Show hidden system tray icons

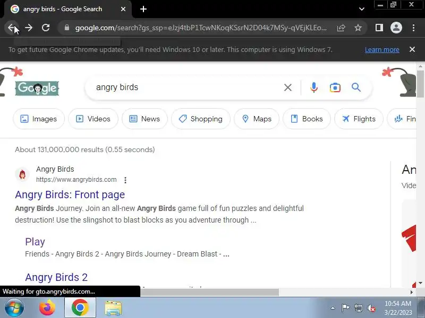tap(333, 308)
